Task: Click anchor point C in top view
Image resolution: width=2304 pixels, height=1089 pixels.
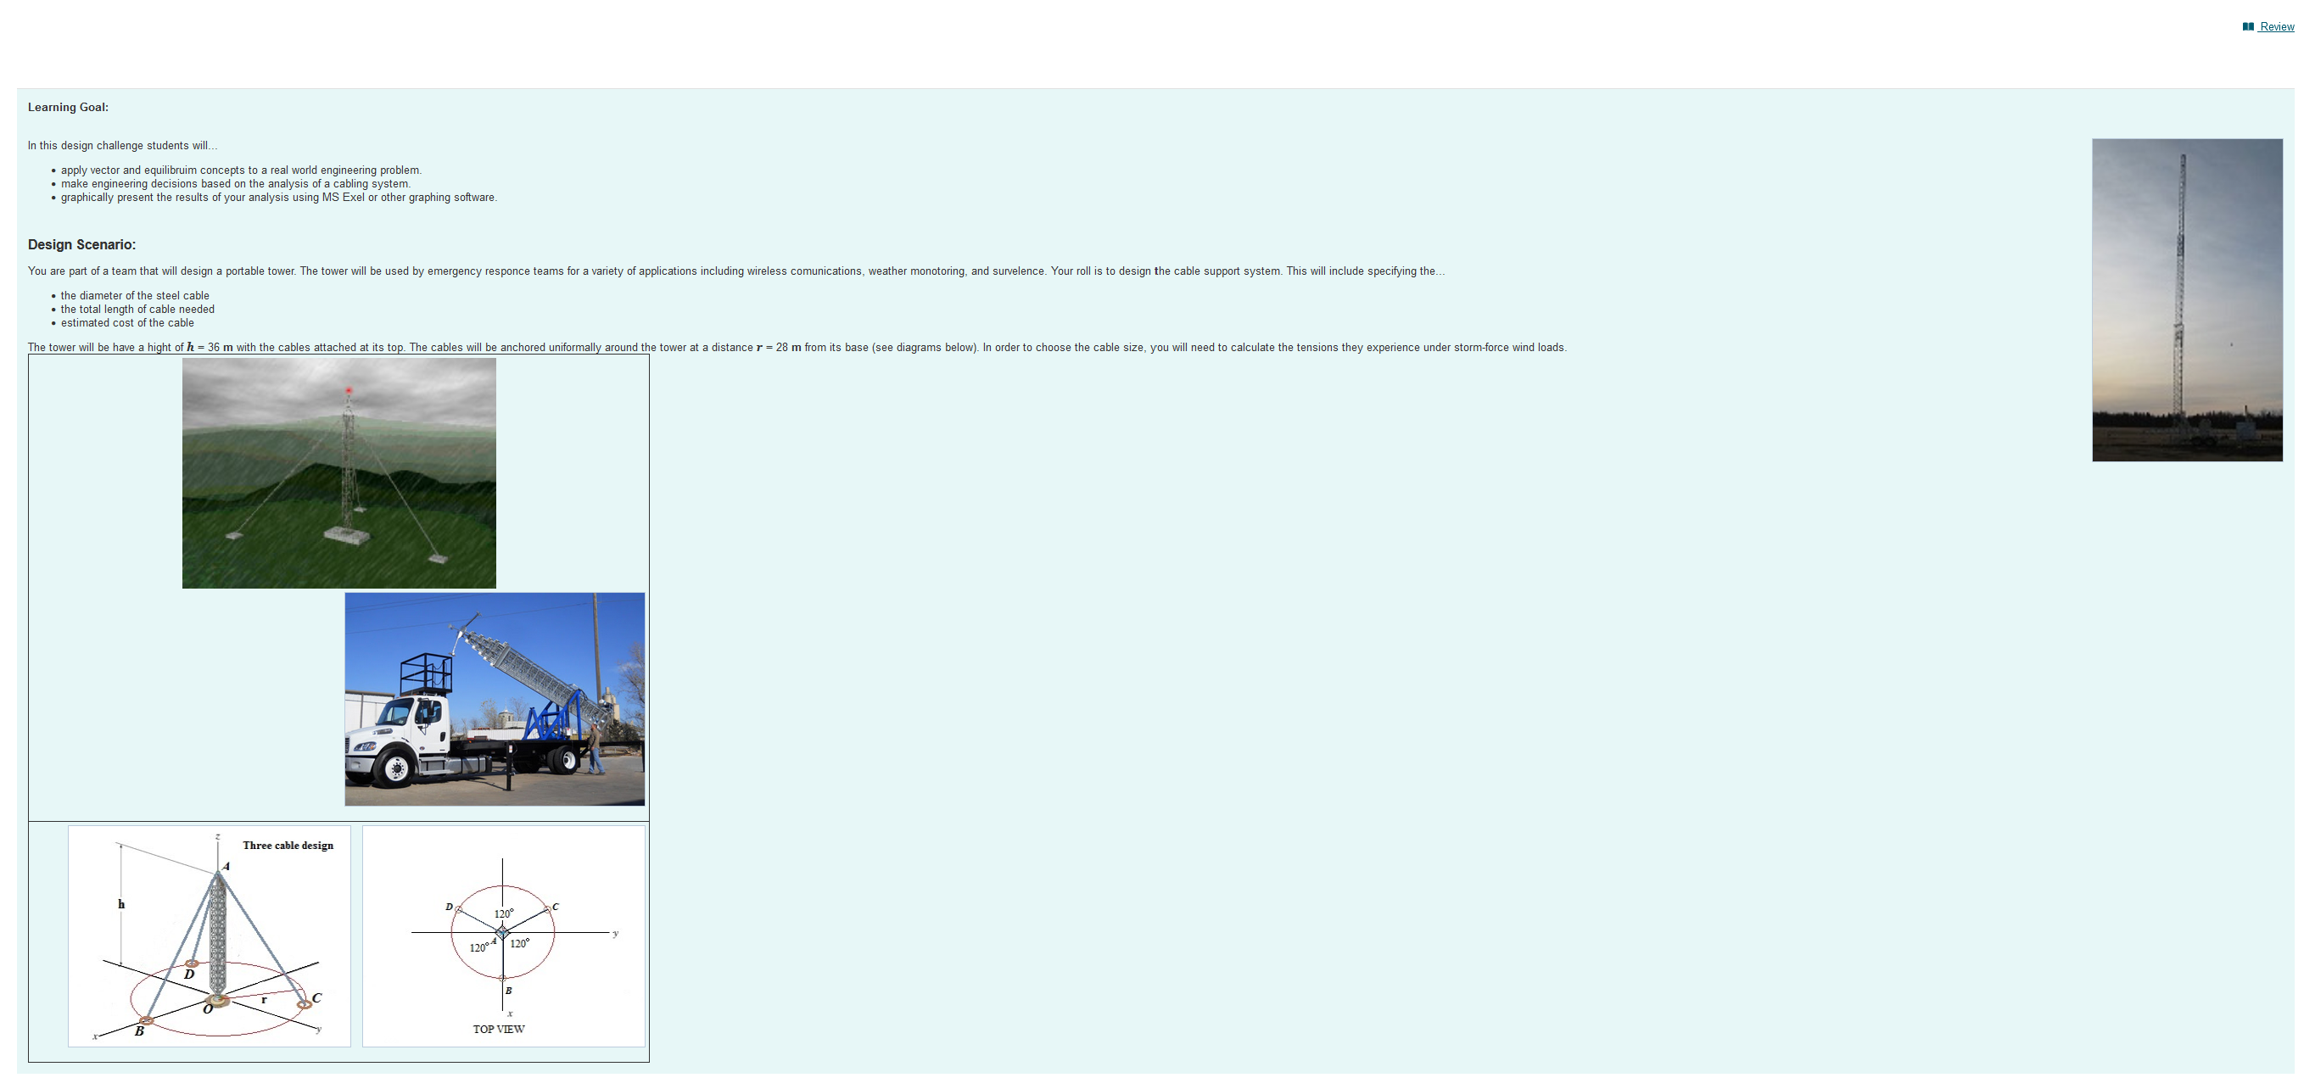Action: (548, 909)
